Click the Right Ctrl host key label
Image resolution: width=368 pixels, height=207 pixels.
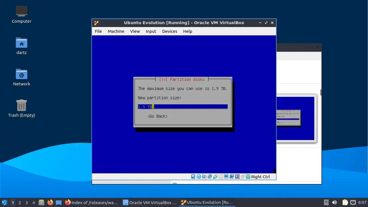pos(260,177)
